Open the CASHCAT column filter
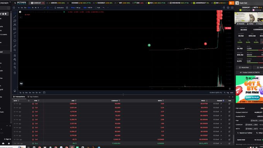Screen dimensions: 263x148 point(119,101)
